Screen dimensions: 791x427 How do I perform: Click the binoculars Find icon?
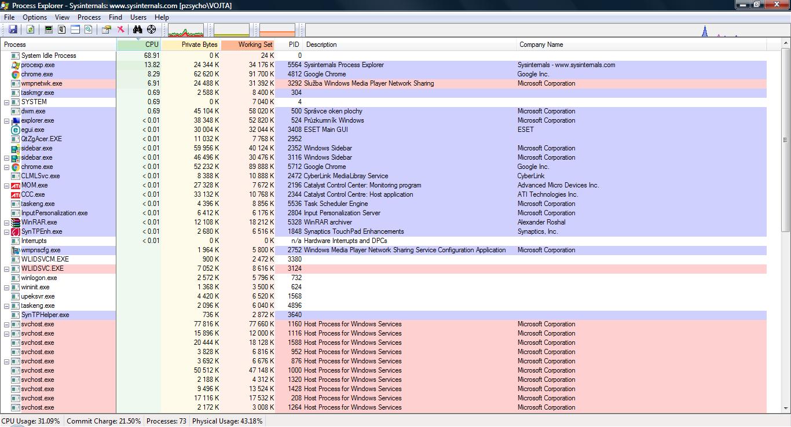[x=137, y=30]
